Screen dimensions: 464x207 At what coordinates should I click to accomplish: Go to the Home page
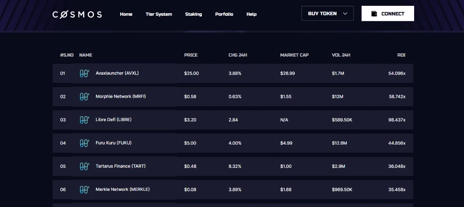126,14
